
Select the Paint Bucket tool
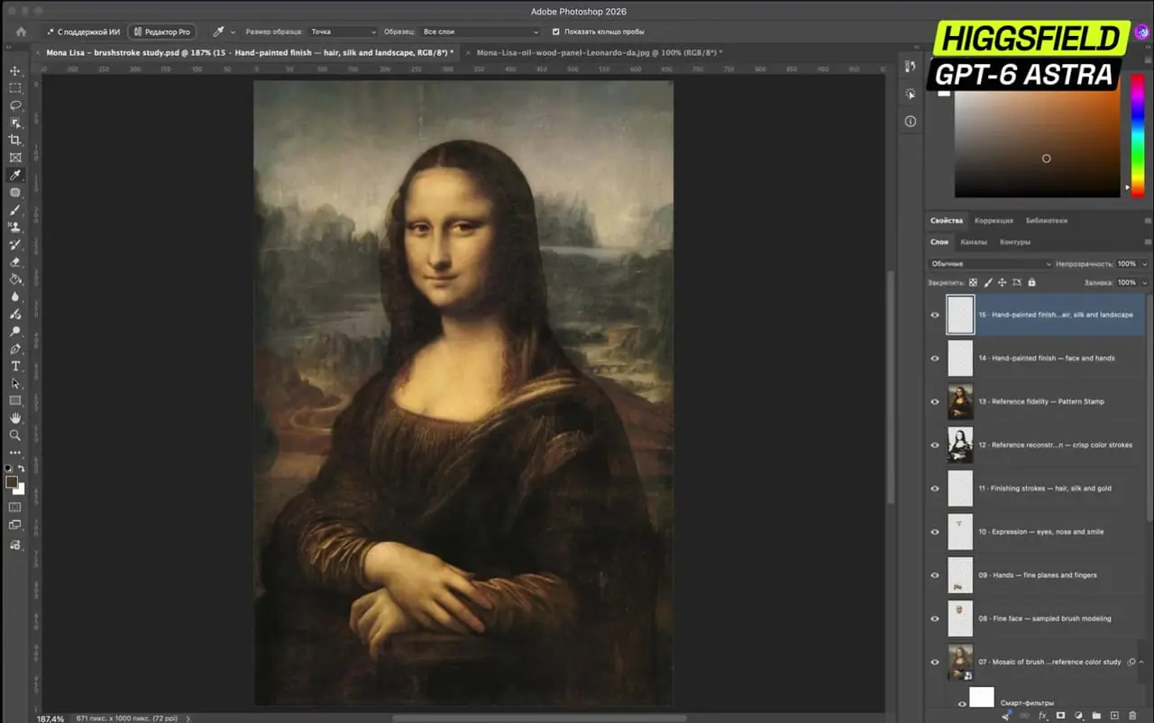[x=15, y=279]
